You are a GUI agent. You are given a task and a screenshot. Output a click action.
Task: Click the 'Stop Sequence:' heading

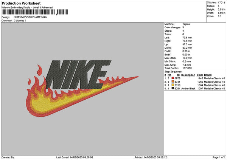click(173, 72)
